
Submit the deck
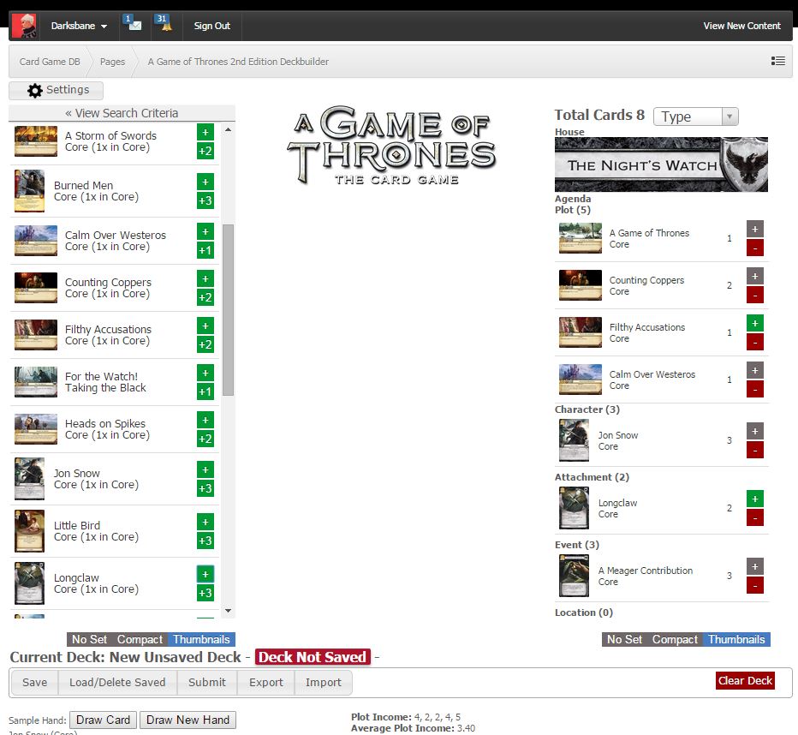(x=207, y=682)
